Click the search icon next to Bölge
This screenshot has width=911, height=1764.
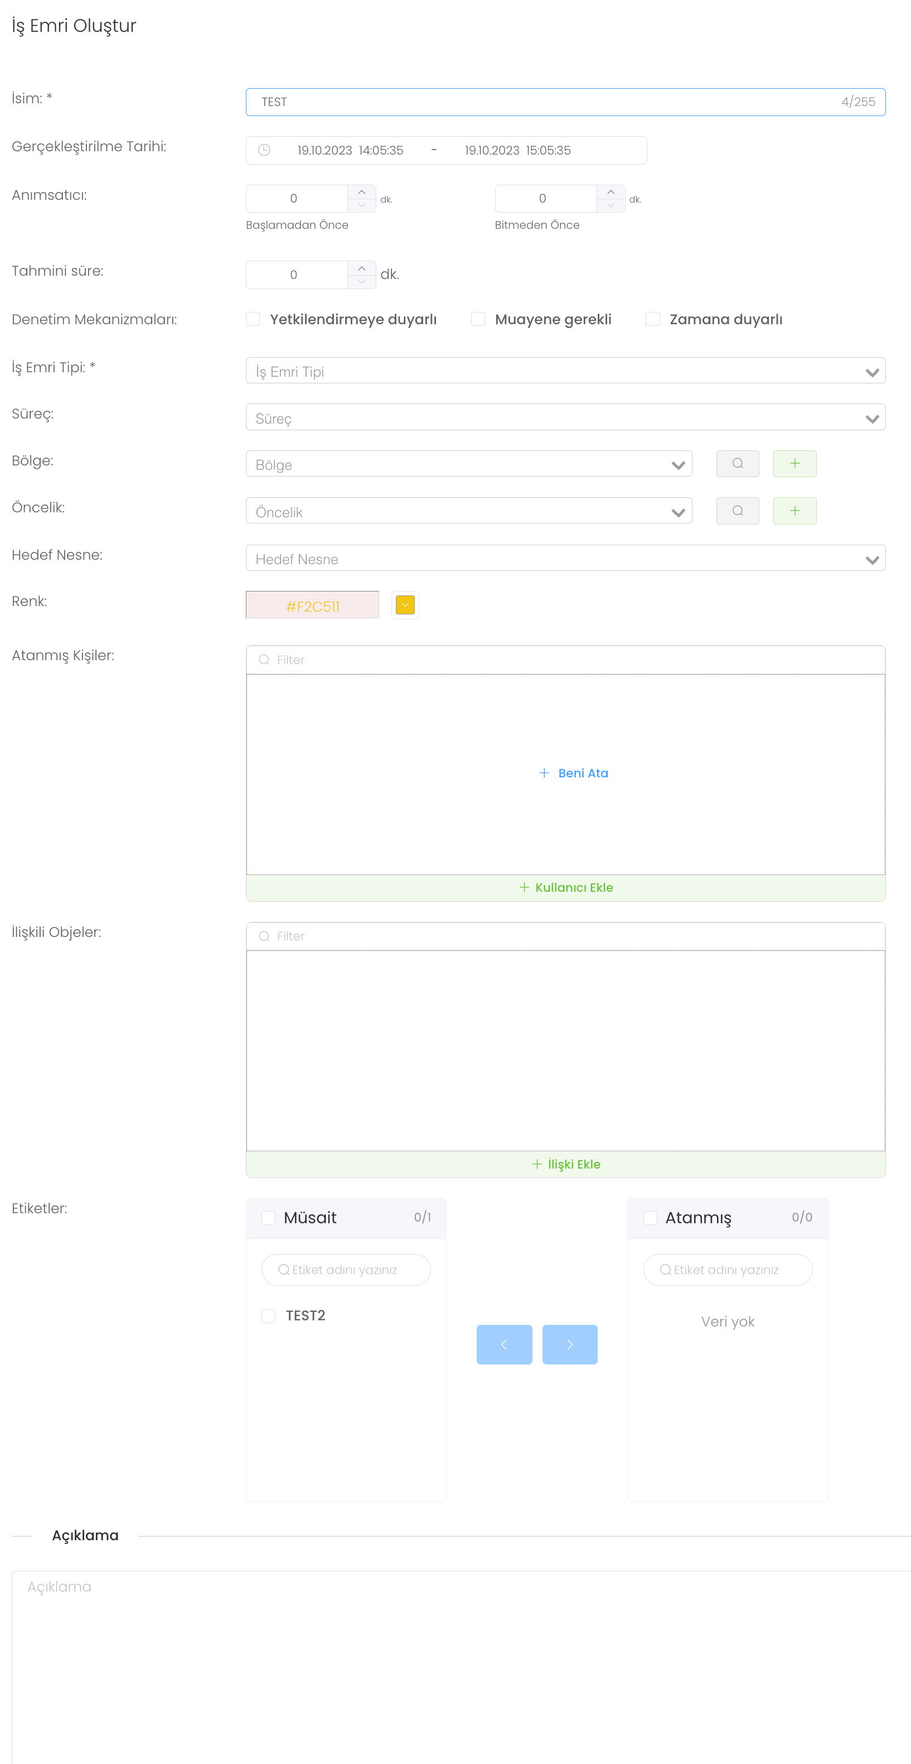point(737,464)
